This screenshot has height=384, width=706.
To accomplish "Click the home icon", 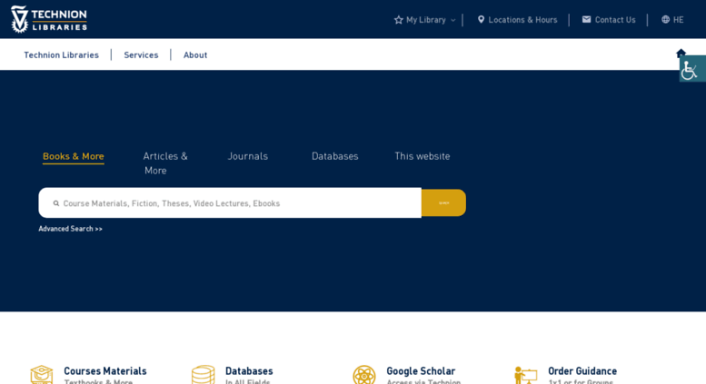I will (681, 53).
